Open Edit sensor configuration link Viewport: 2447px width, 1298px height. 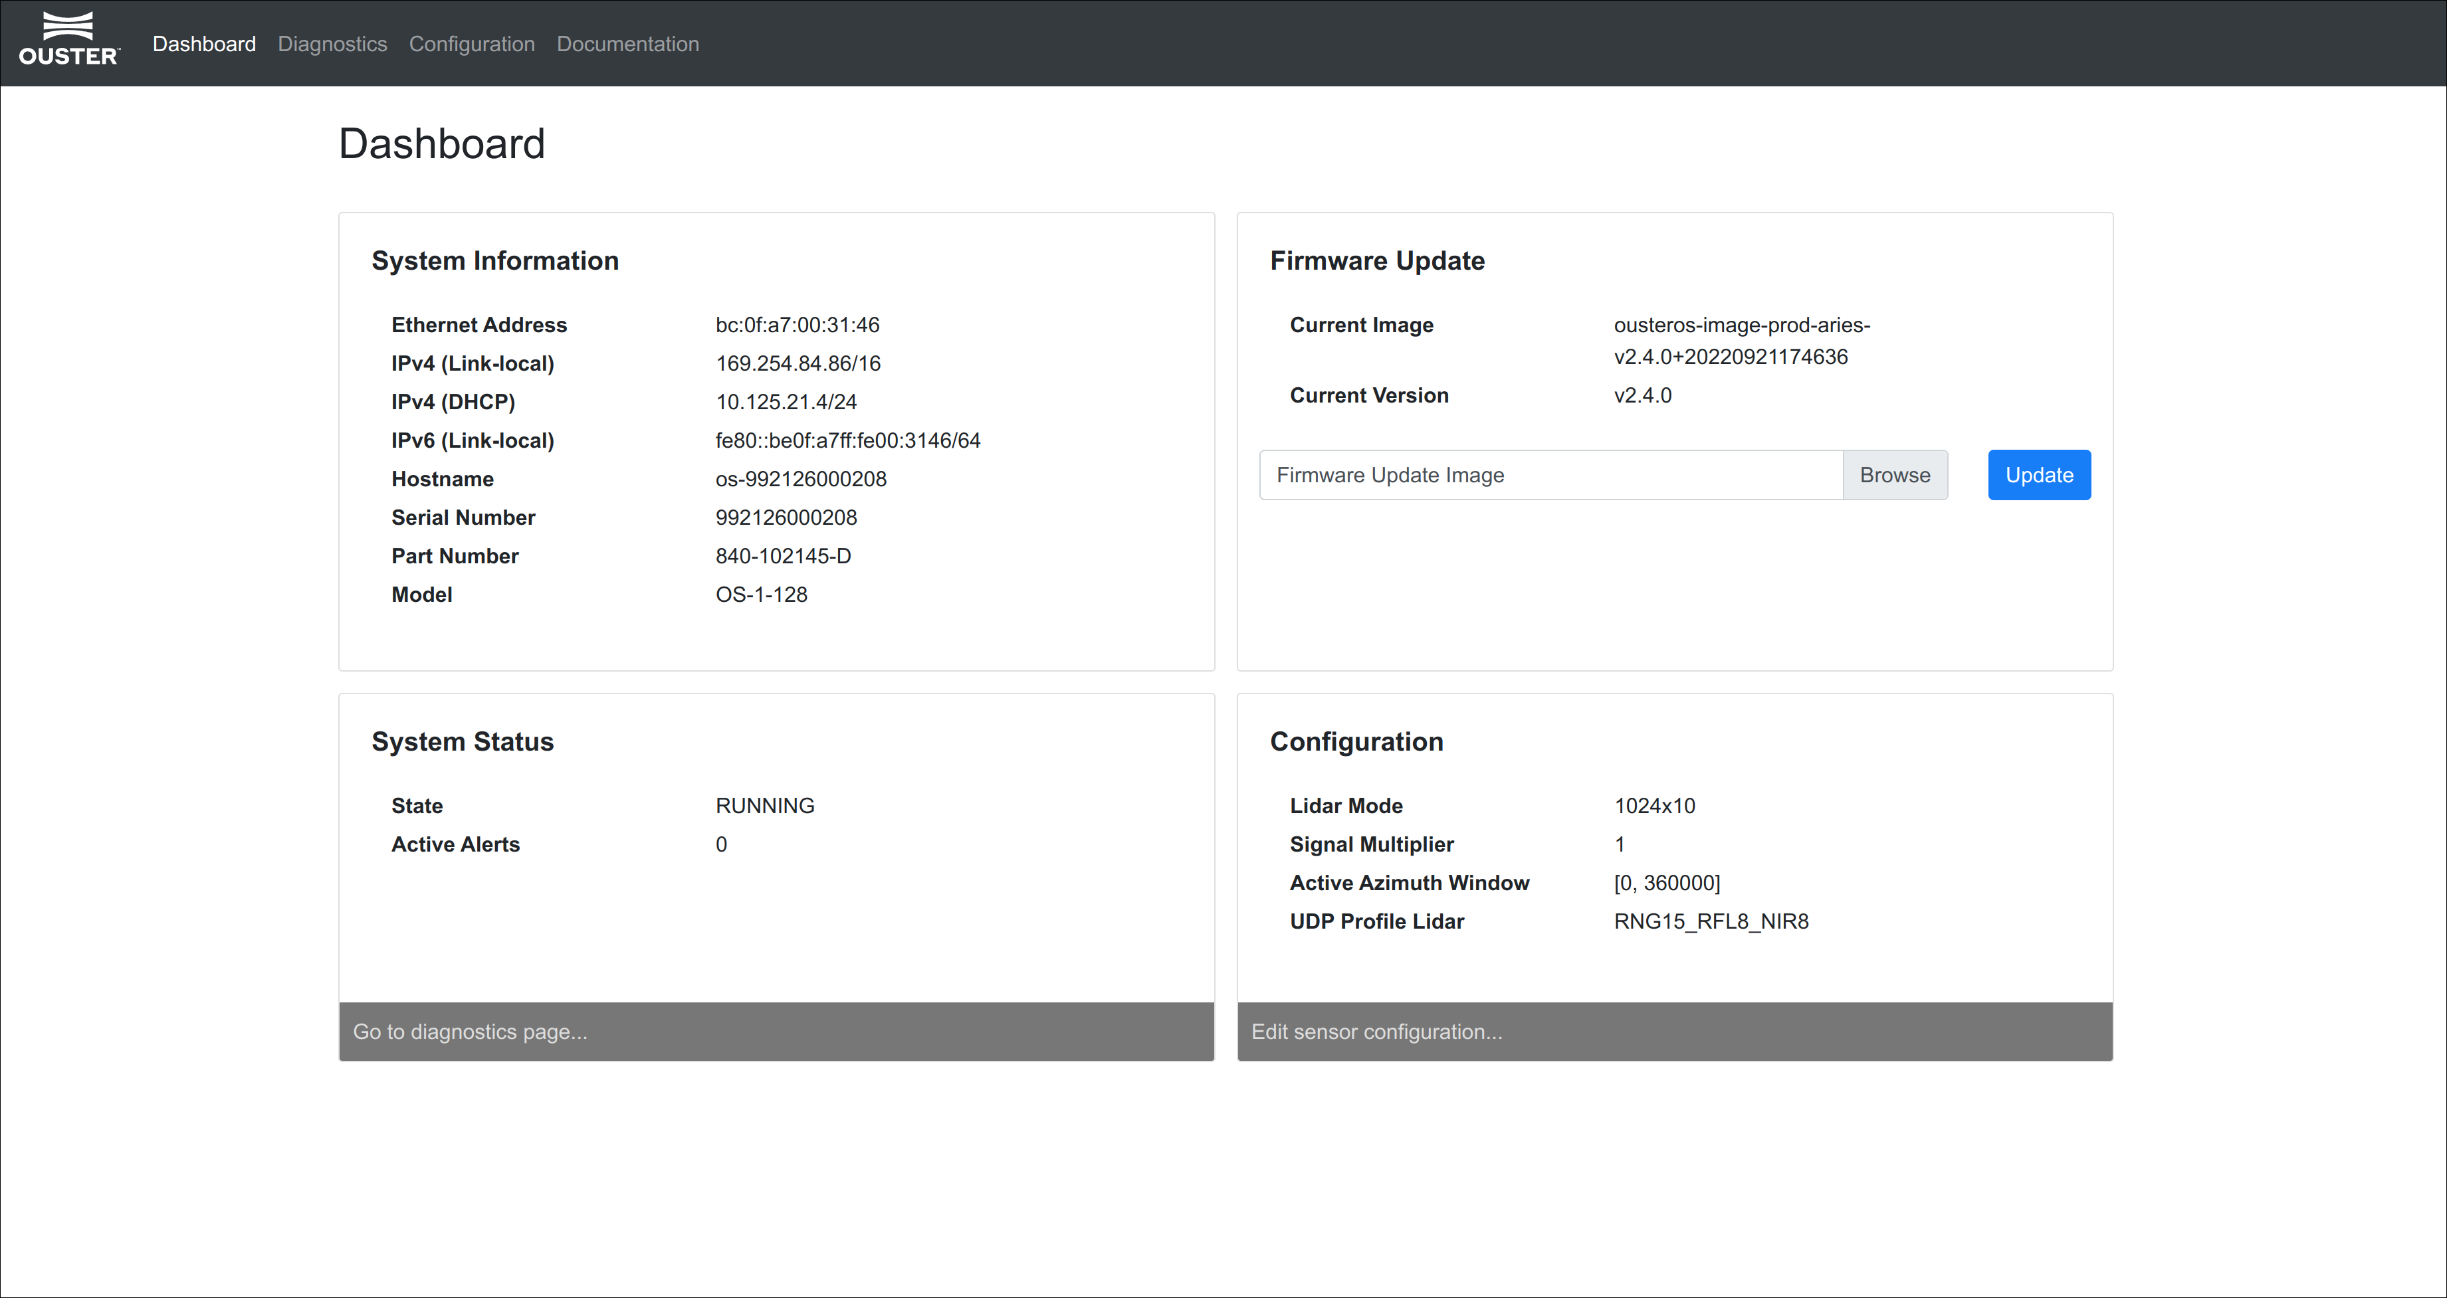1376,1031
